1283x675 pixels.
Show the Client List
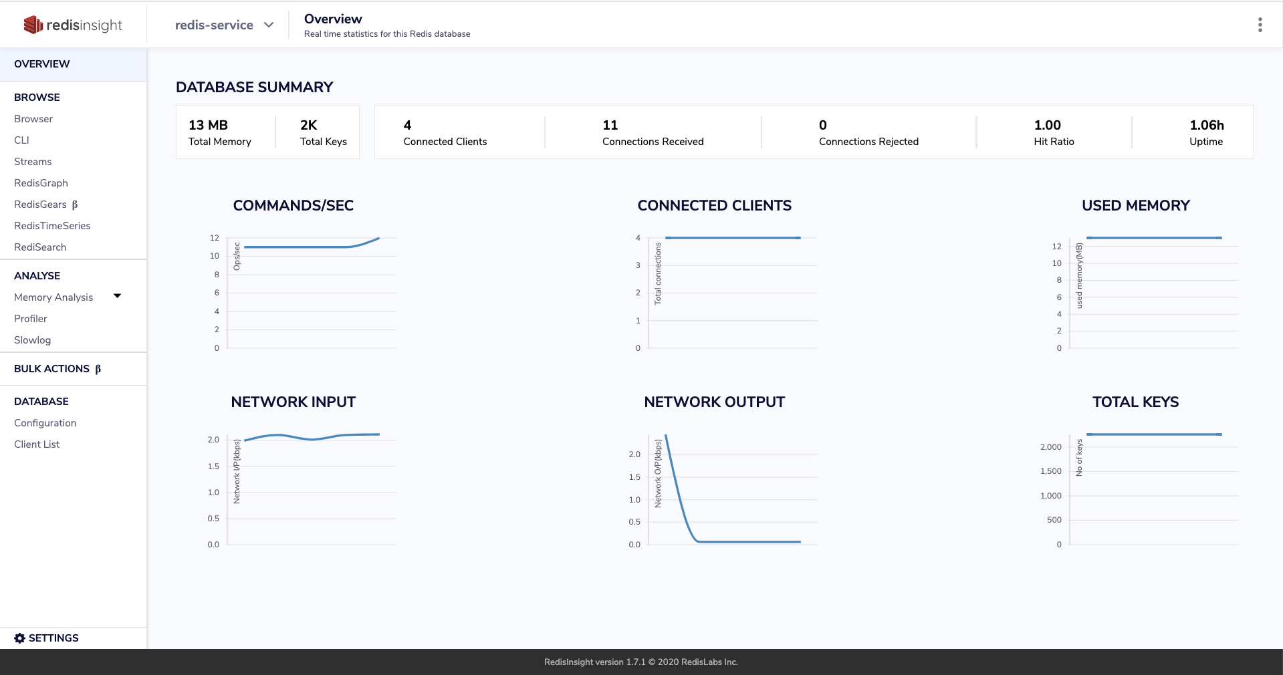37,444
